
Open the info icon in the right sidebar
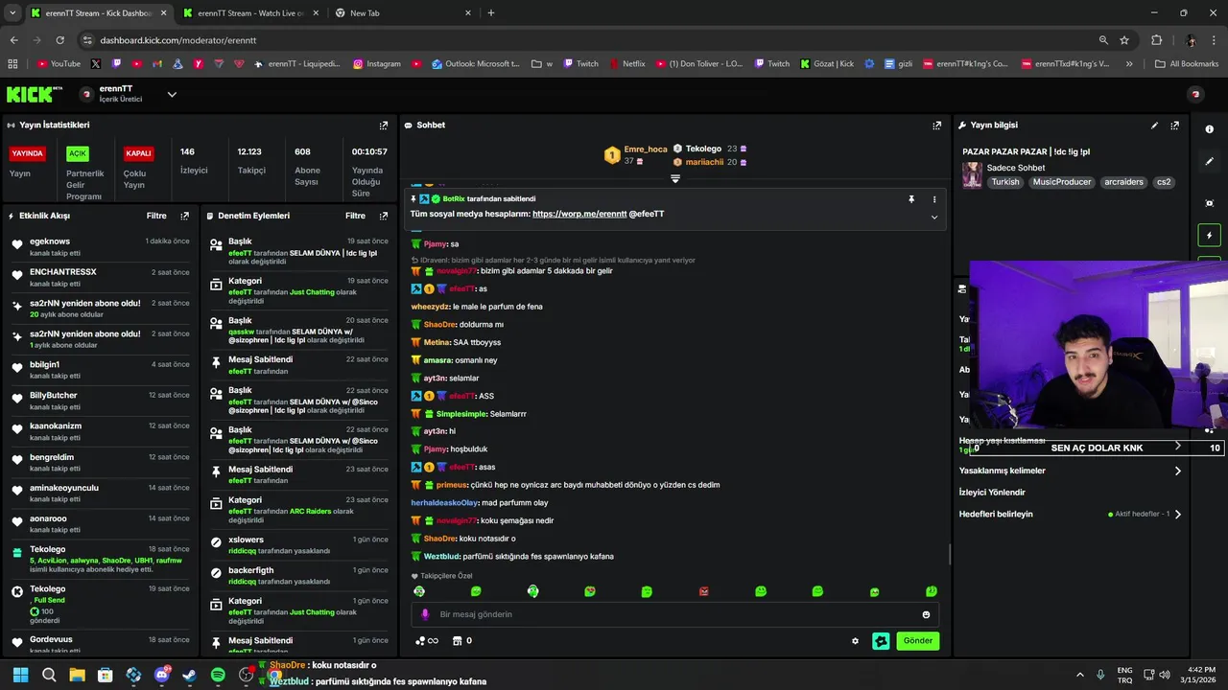click(1209, 128)
